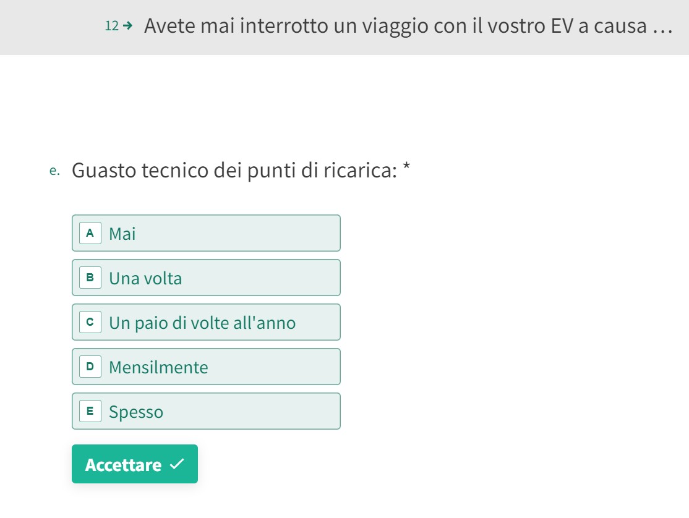Pick "Un paio di volte all'anno"
This screenshot has width=689, height=518.
pos(206,322)
